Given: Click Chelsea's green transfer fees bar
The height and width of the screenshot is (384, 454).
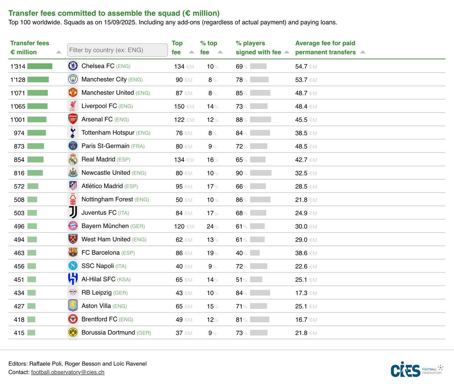Looking at the screenshot, I should [40, 66].
